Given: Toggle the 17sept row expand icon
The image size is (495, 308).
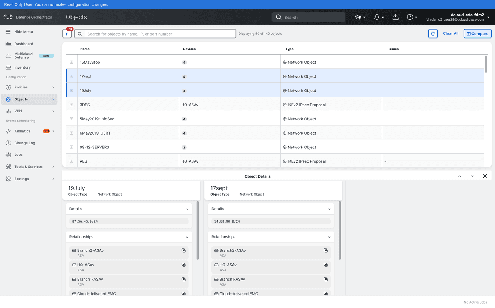Looking at the screenshot, I should pos(72,76).
